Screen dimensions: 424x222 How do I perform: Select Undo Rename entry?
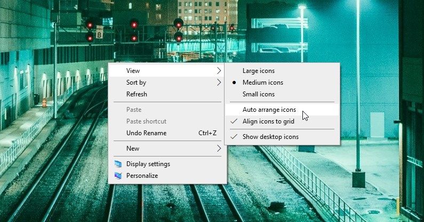167,133
